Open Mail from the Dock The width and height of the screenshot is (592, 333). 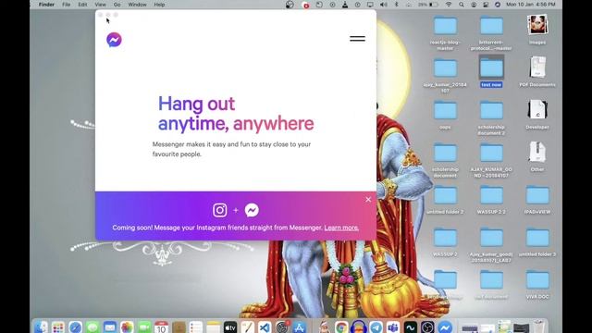tap(110, 327)
